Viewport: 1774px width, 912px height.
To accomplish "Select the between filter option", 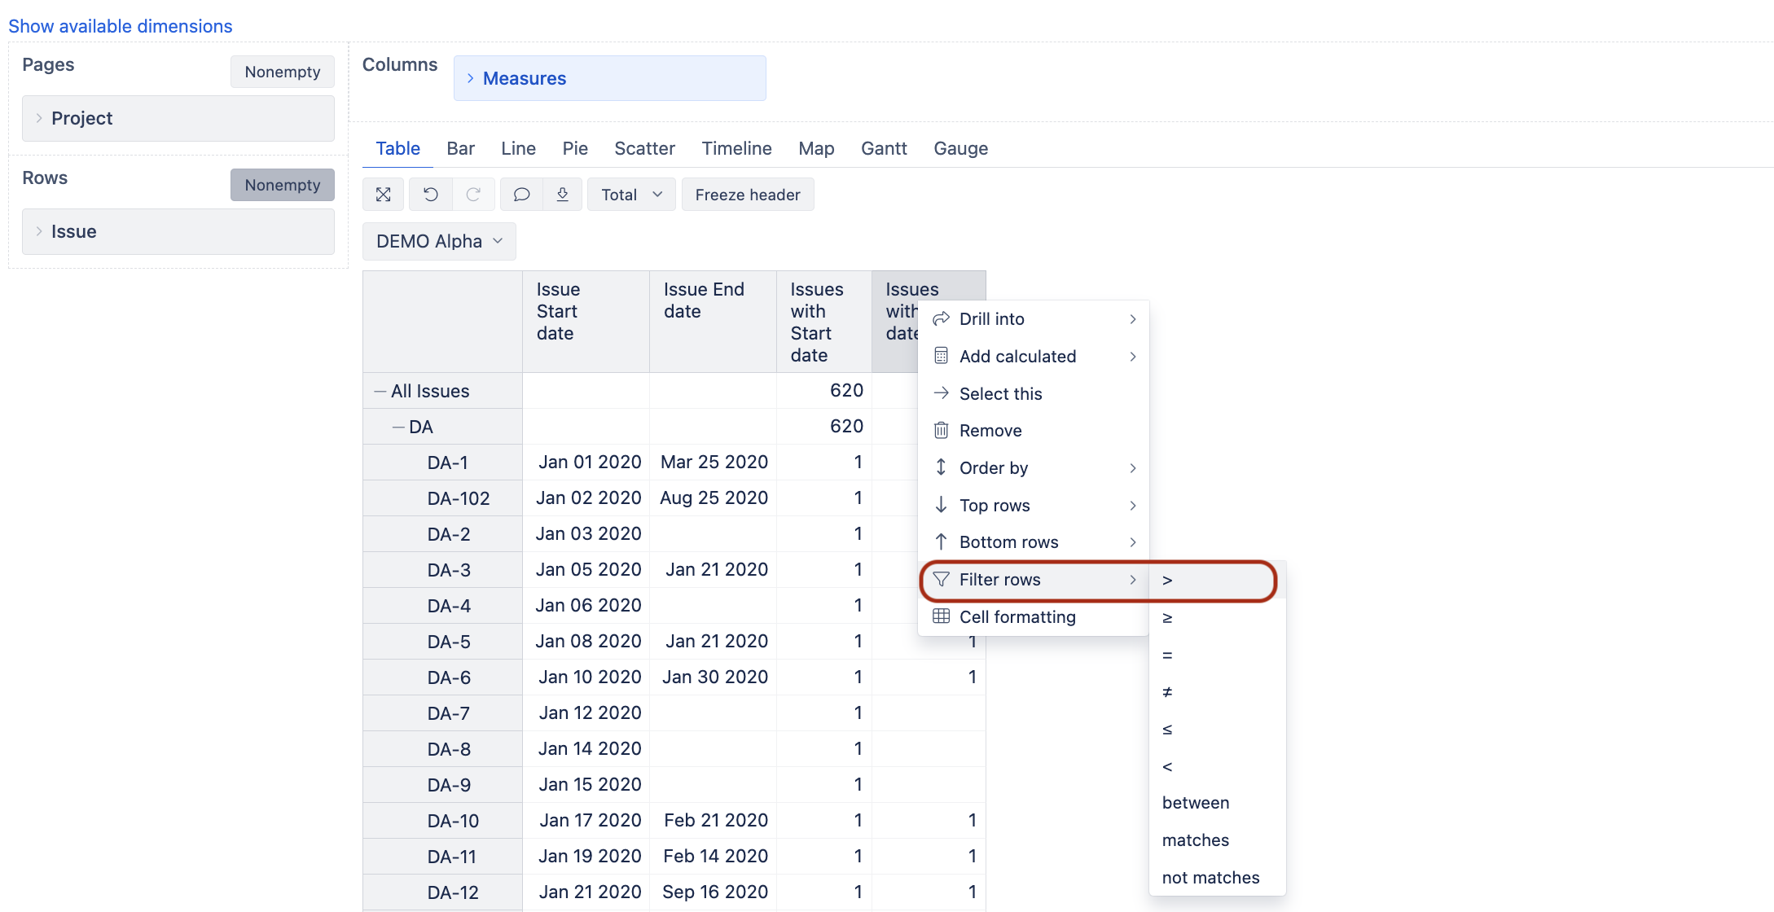I will [1195, 803].
